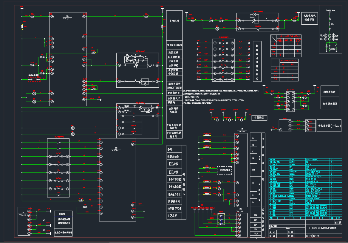Click the 机构电动机操作回路 label box

(309, 18)
